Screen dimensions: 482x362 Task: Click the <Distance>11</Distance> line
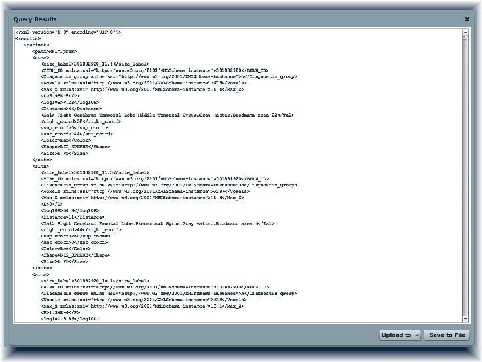coord(72,217)
